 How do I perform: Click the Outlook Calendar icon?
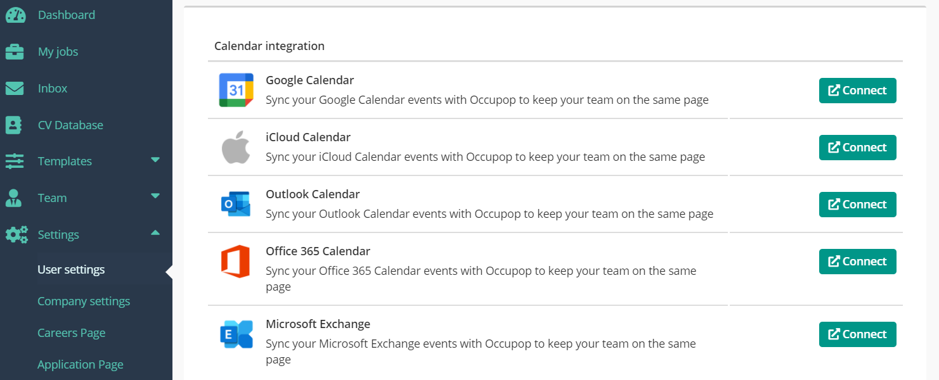tap(235, 203)
